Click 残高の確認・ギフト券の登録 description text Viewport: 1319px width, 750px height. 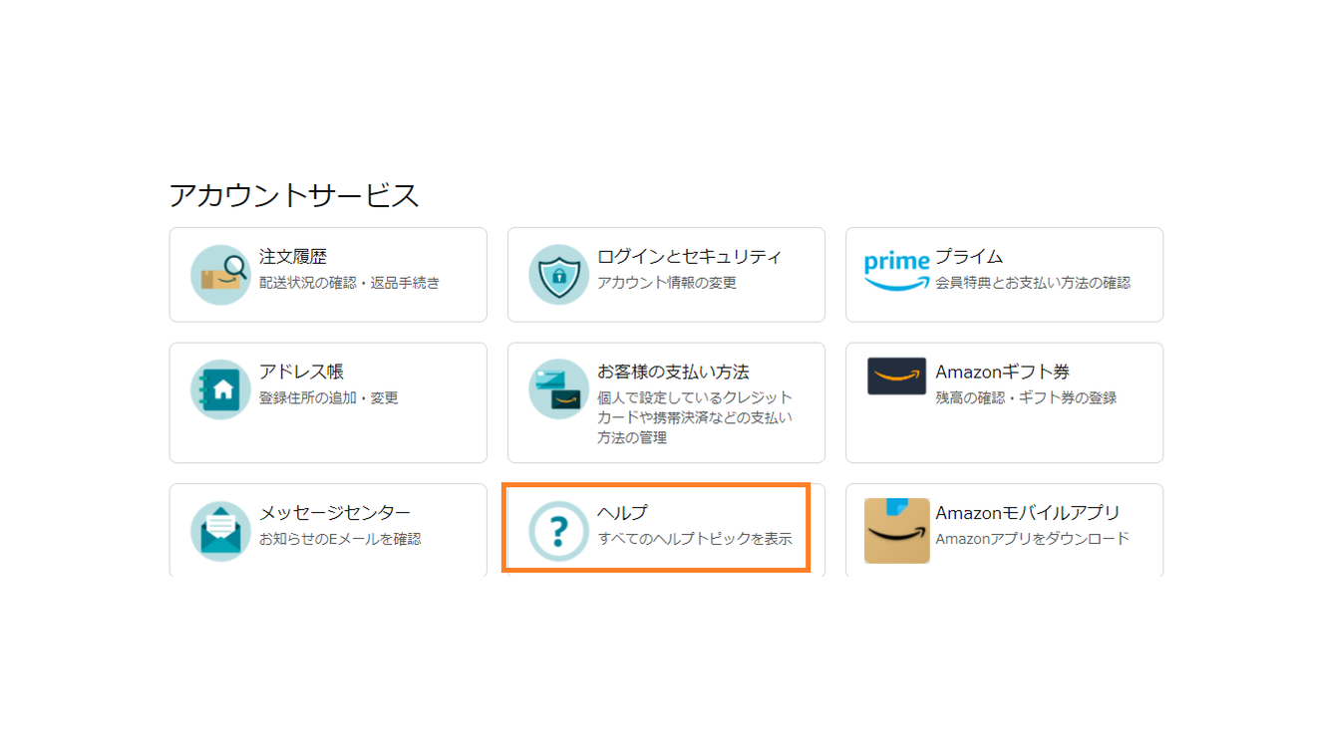click(x=1025, y=398)
